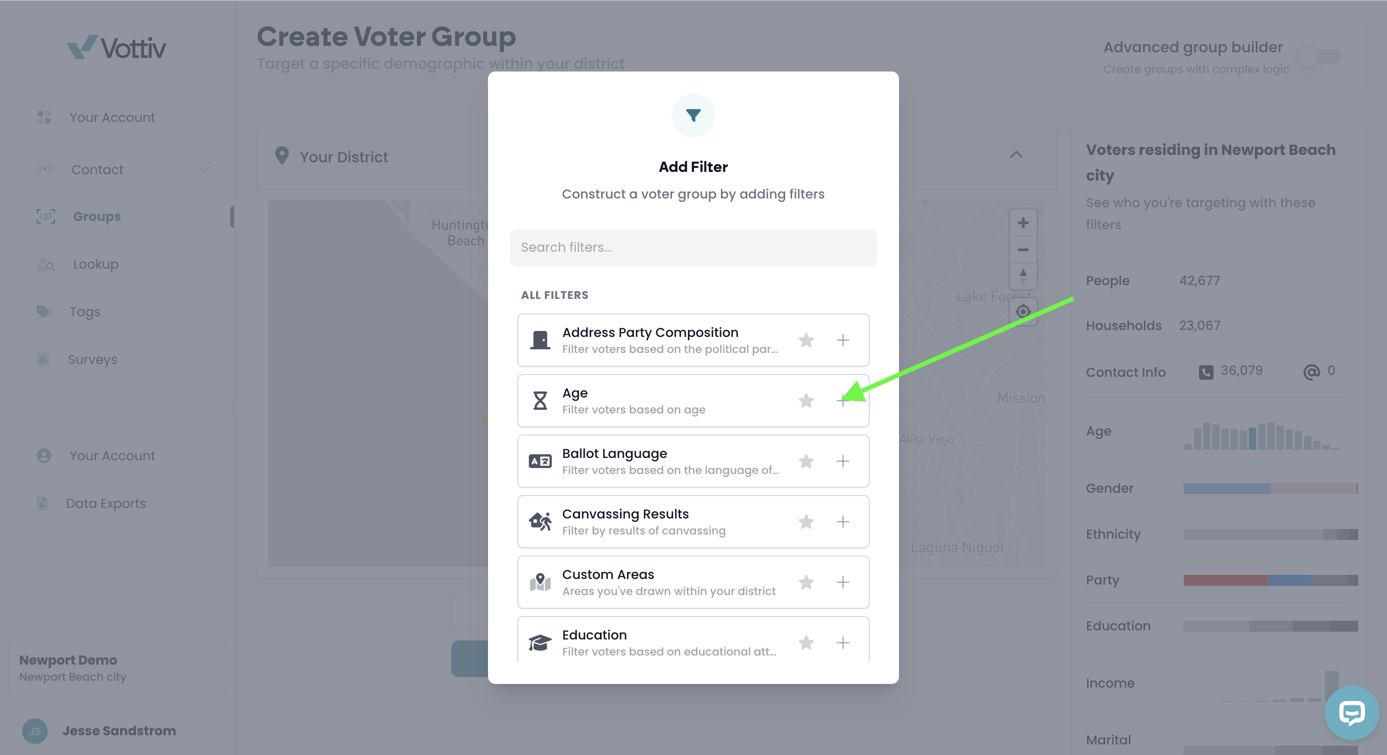Click the Lookup sidebar icon

46,264
